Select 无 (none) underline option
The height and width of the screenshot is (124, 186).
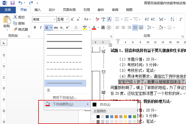48,90
